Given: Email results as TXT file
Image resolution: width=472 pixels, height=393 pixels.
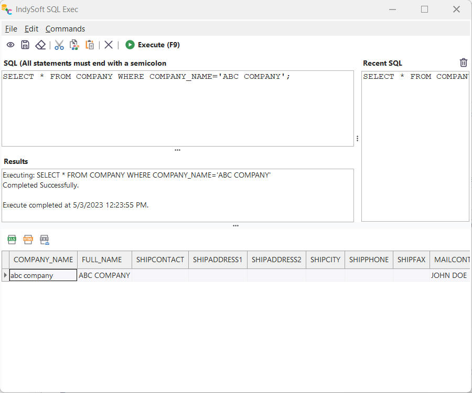Looking at the screenshot, I should point(45,240).
